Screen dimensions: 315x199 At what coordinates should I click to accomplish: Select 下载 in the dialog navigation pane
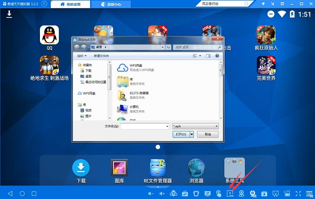tap(86, 70)
